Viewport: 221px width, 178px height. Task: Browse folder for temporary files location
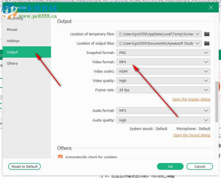(x=207, y=34)
